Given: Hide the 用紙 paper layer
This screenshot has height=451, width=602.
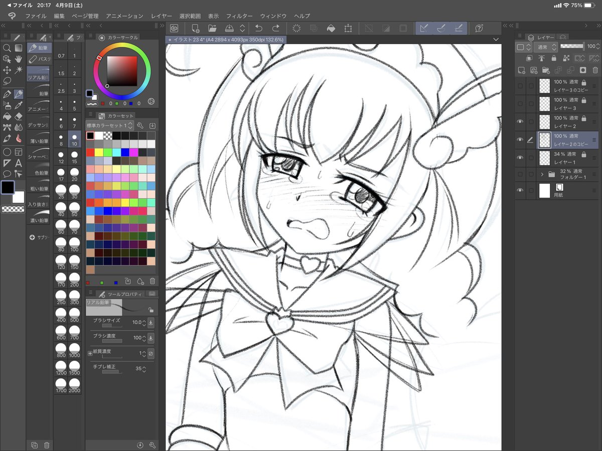Looking at the screenshot, I should pyautogui.click(x=520, y=191).
